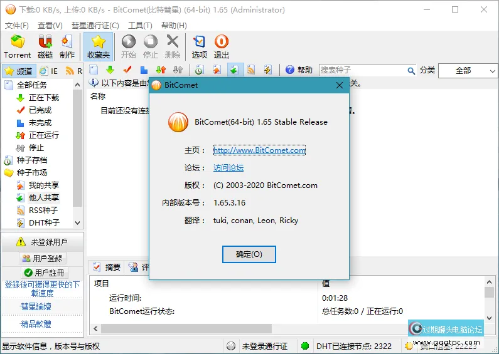Filter completed tasks with red check icon
This screenshot has width=499, height=354.
point(127,70)
